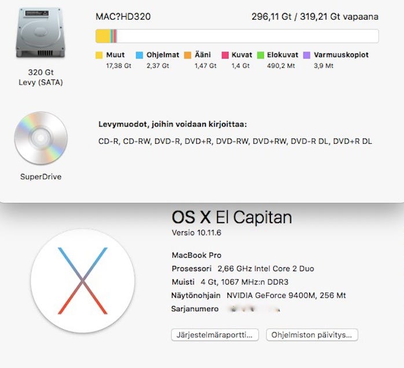Screen dimensions: 404x368
Task: Click the 2,66 GHz Intel Core 2 Duo value
Action: [x=266, y=269]
